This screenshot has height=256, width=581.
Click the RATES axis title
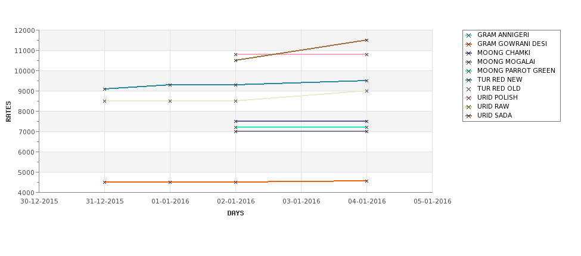(8, 112)
